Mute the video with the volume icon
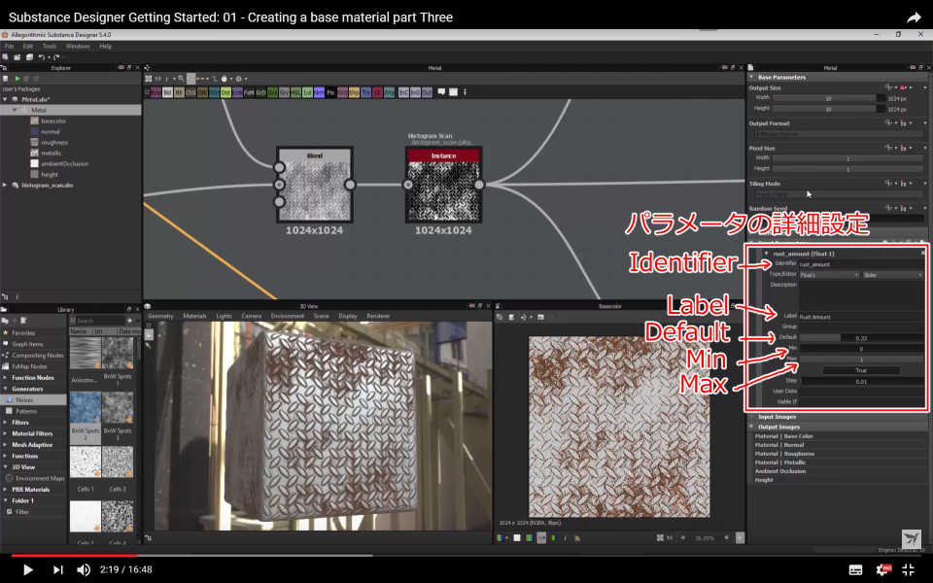 point(84,570)
